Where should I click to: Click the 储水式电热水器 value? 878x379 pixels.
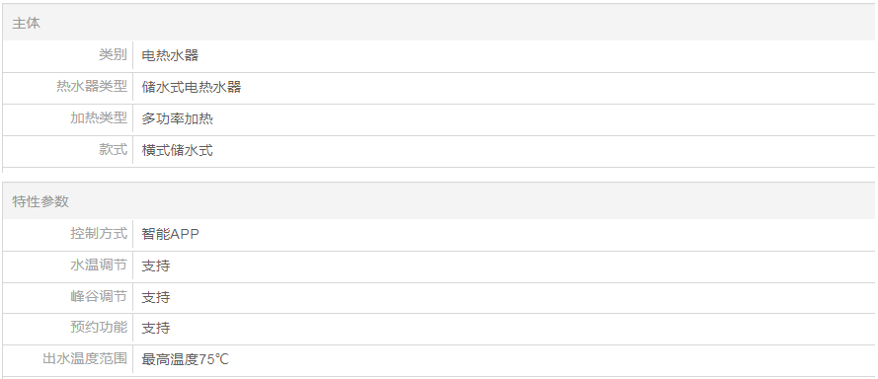click(192, 87)
